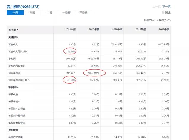Screen dimensions: 189x140
Task: Click the 人民币(CNY) currency label
Action: click(164, 20)
